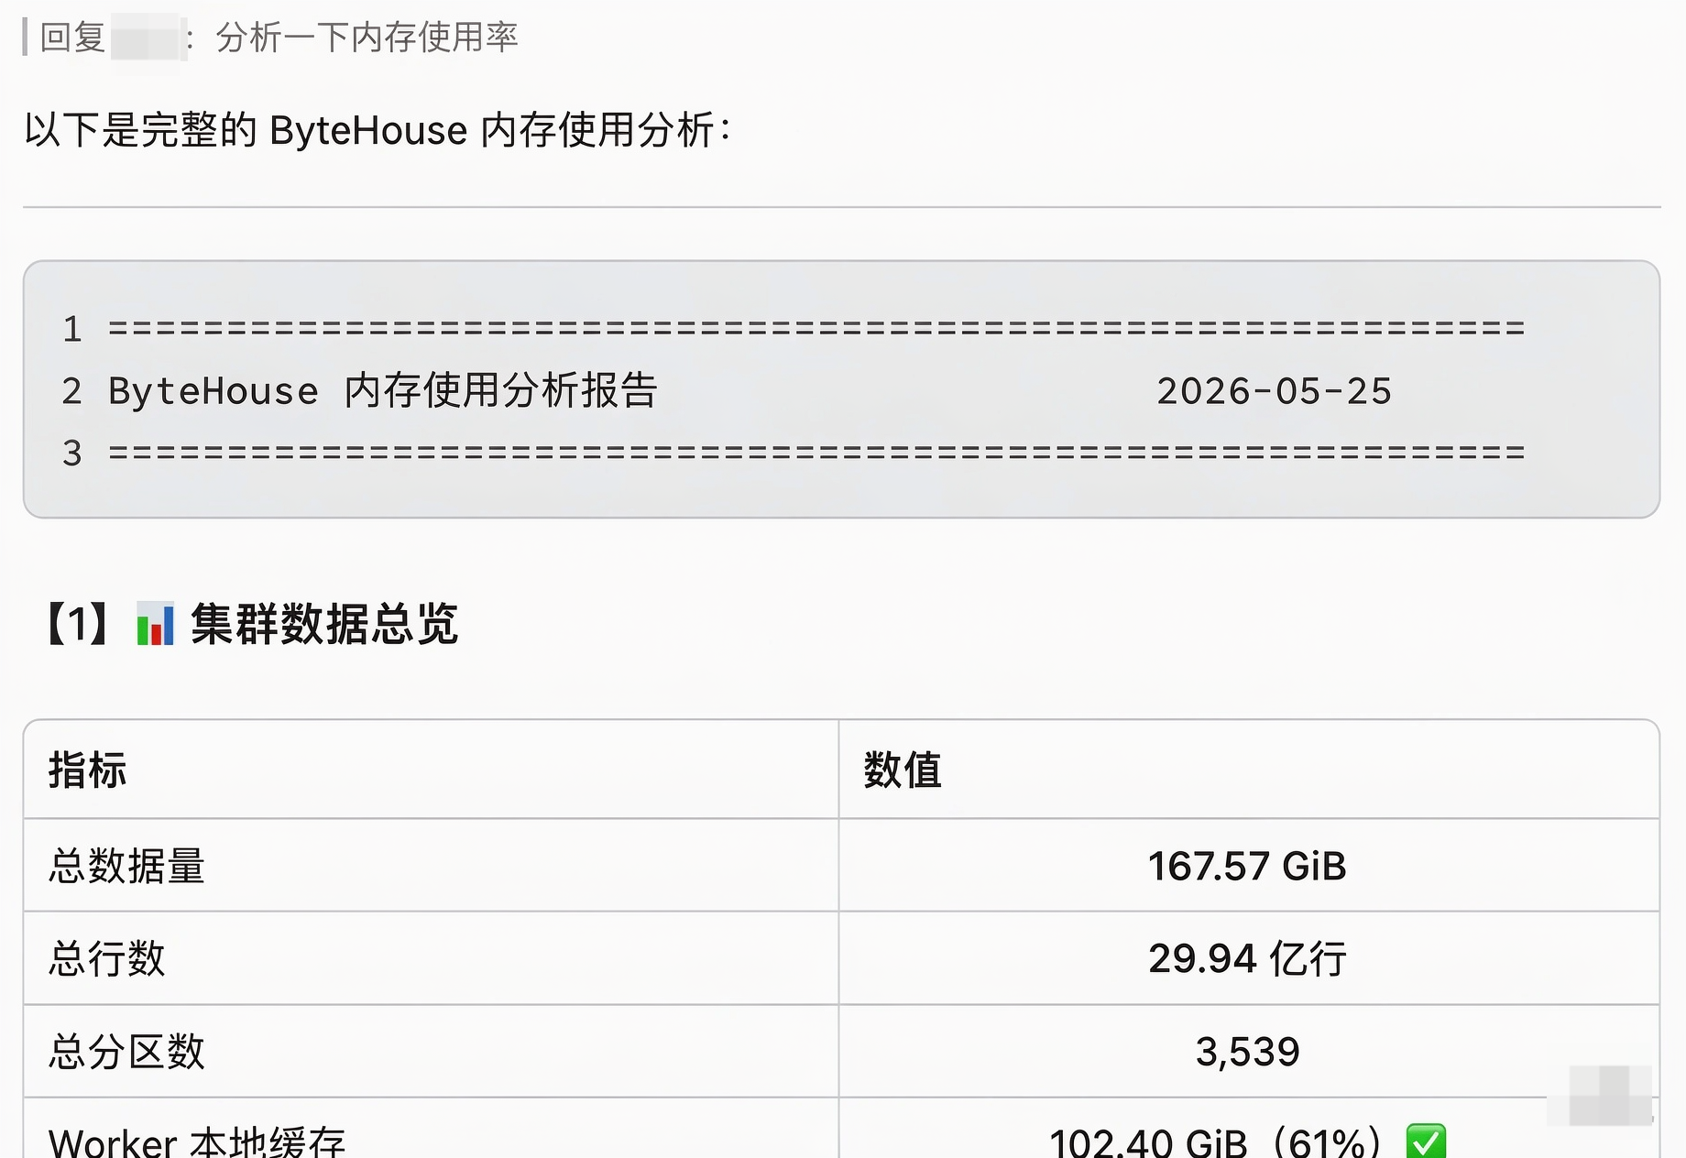Select the '29.94 亿行' value cell
The image size is (1686, 1158).
(x=1248, y=958)
